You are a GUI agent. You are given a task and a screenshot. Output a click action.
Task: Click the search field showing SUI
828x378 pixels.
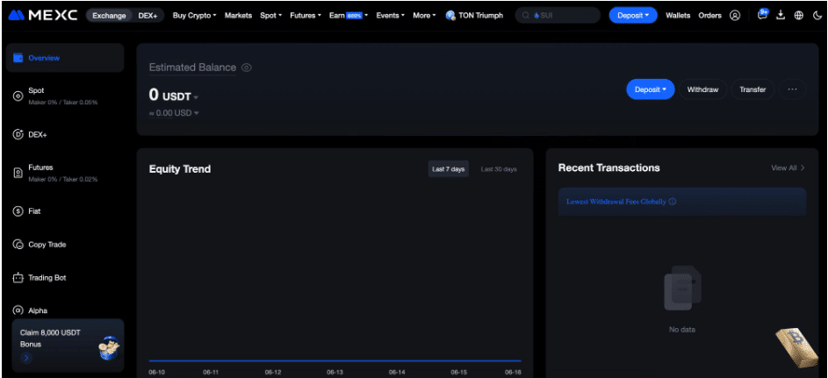(558, 15)
